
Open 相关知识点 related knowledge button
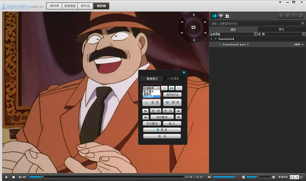click(172, 95)
